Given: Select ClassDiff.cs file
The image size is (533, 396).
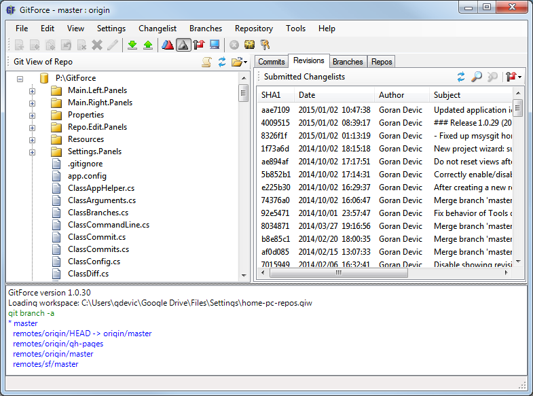Looking at the screenshot, I should 88,274.
